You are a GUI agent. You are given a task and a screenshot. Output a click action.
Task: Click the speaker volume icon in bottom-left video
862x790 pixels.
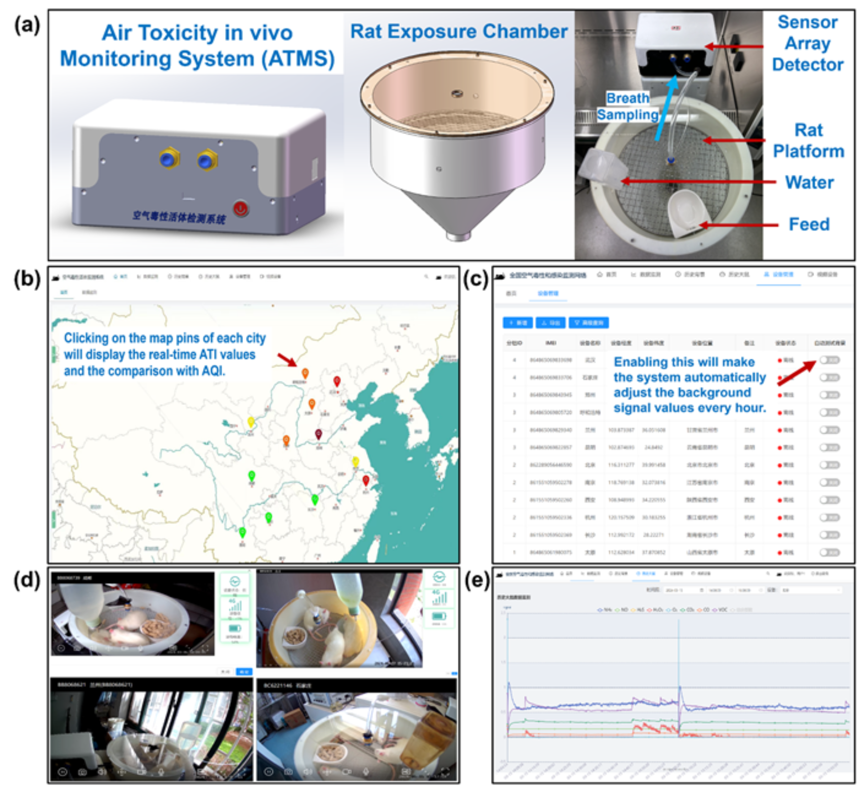tap(102, 772)
